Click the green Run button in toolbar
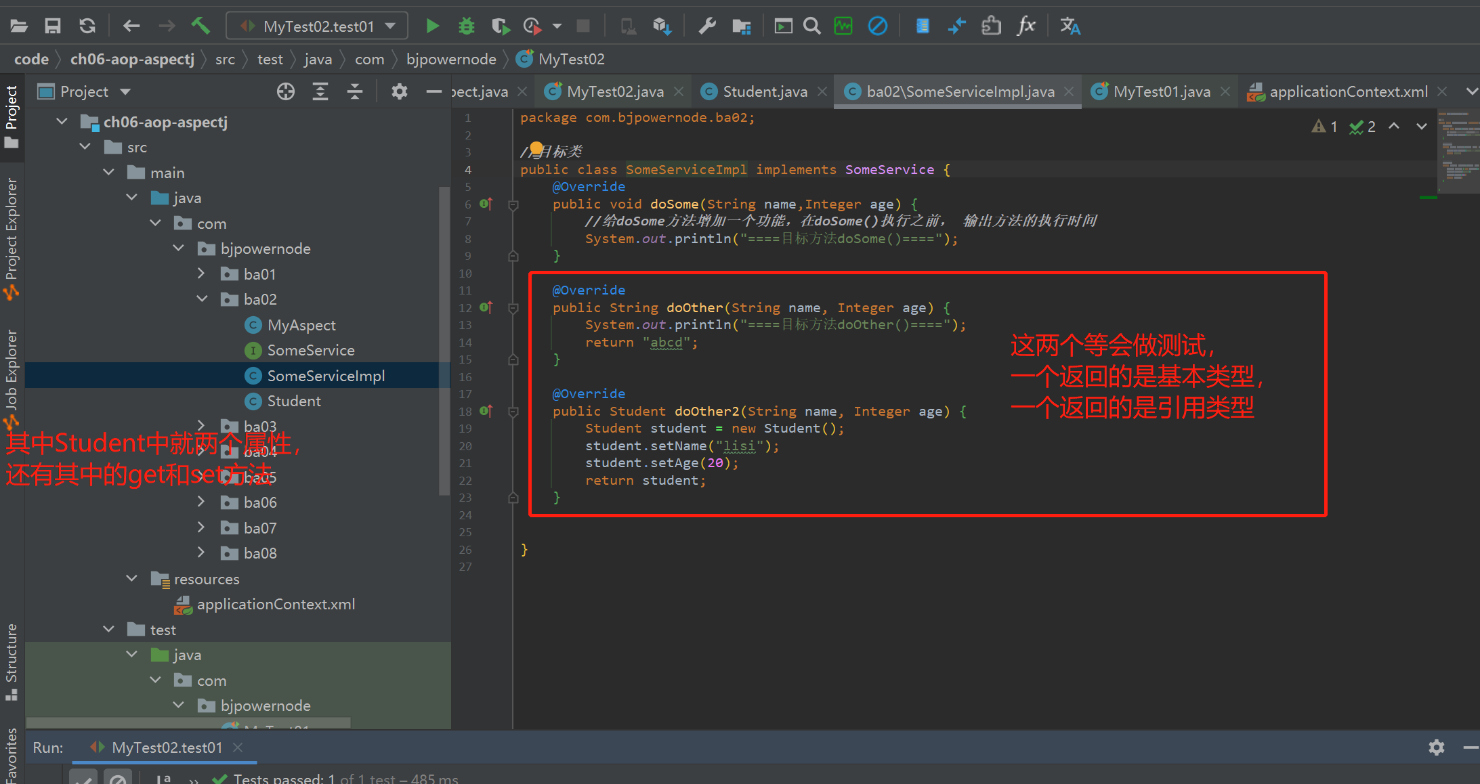 coord(432,26)
